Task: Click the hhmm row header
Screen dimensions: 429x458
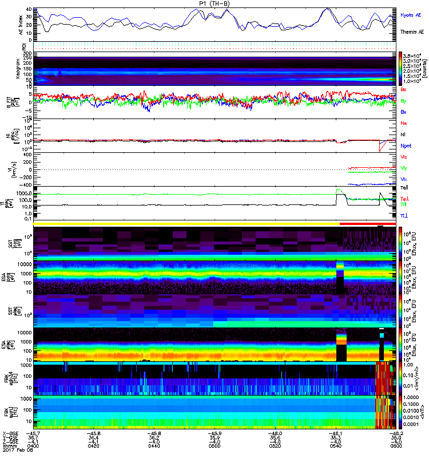Action: 9,446
